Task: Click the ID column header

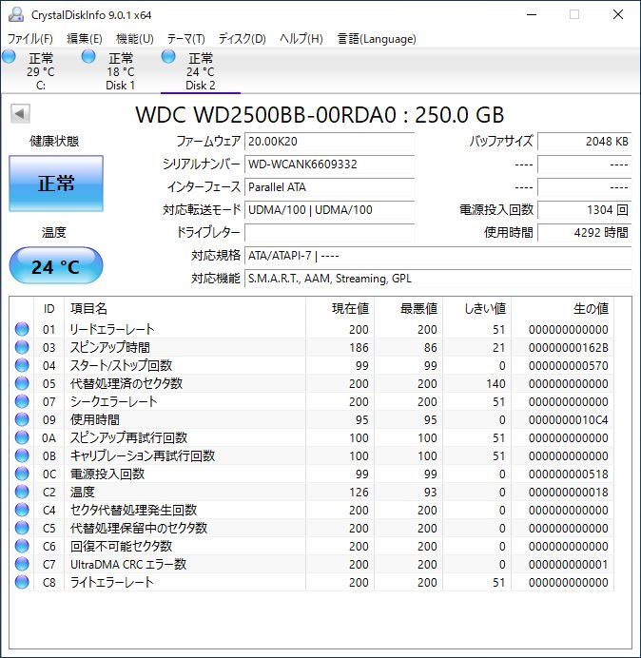Action: (49, 309)
